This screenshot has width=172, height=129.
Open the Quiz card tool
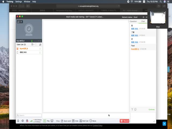(66, 121)
